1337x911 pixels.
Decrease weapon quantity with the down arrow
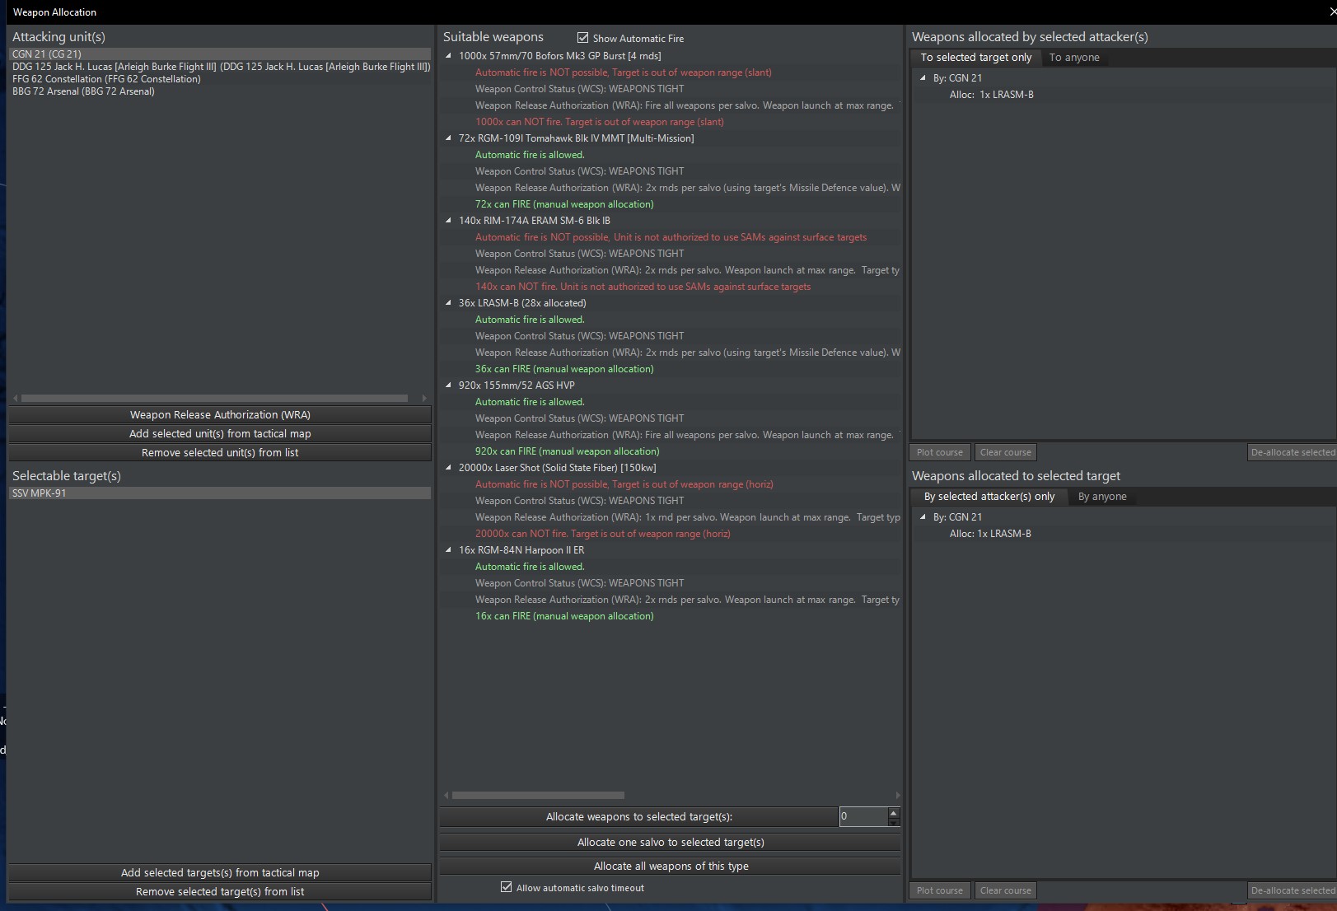tap(894, 821)
